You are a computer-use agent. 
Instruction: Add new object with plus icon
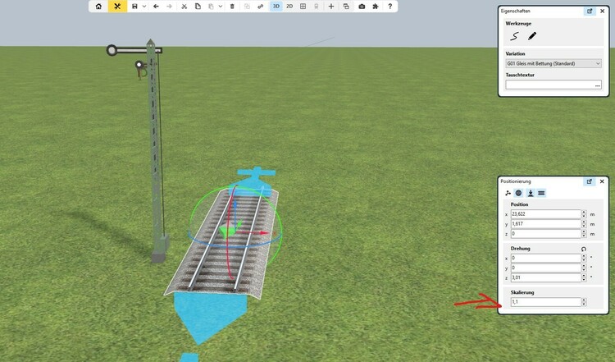point(331,7)
